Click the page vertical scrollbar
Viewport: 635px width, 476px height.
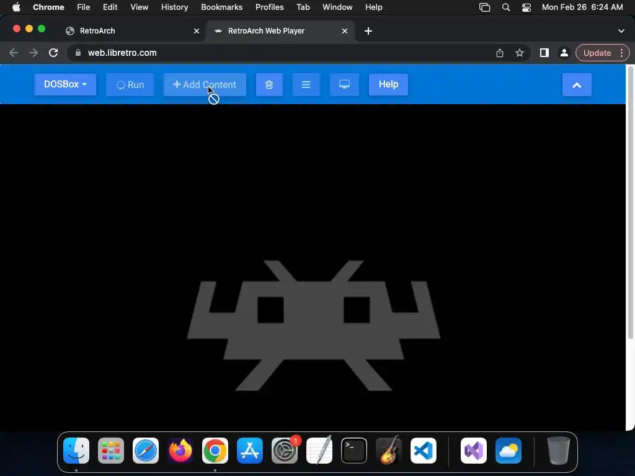click(630, 203)
